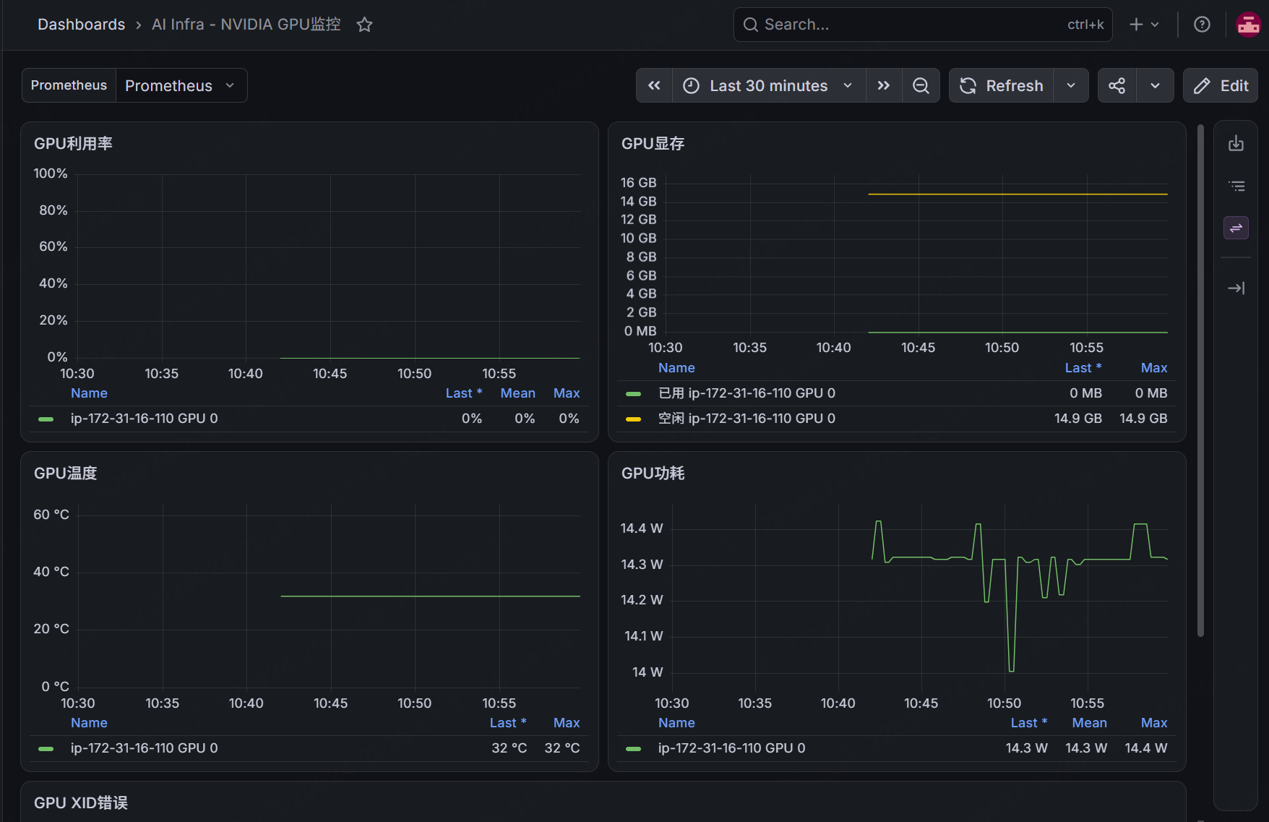Toggle GPU利用率 legend series ip-172-31-16-110 GPU 0
1269x822 pixels.
(144, 419)
